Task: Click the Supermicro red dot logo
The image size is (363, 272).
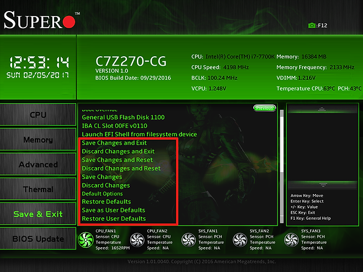Action: [68, 22]
